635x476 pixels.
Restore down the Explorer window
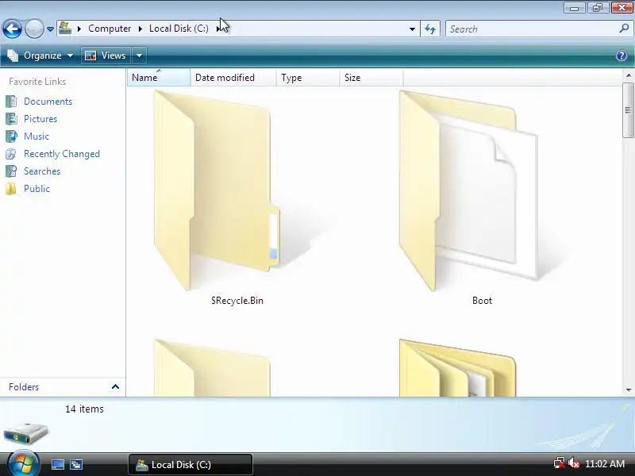point(598,8)
